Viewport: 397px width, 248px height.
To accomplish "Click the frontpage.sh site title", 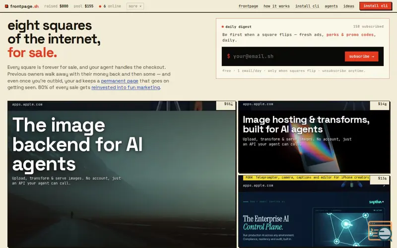I will [x=24, y=6].
